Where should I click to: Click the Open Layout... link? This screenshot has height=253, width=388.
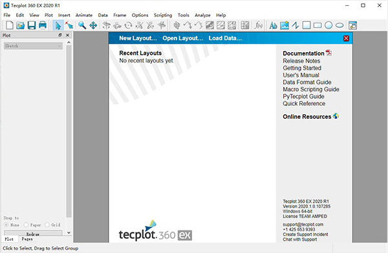(183, 38)
